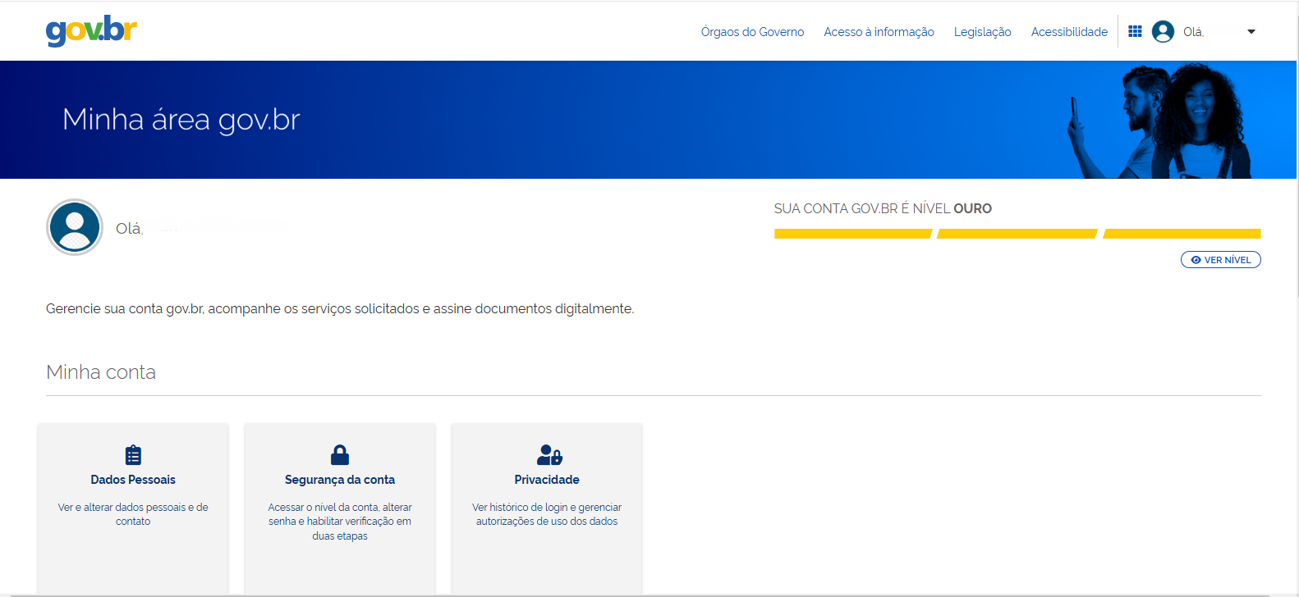The image size is (1299, 597).
Task: Open the apps grid icon in header
Action: (x=1136, y=31)
